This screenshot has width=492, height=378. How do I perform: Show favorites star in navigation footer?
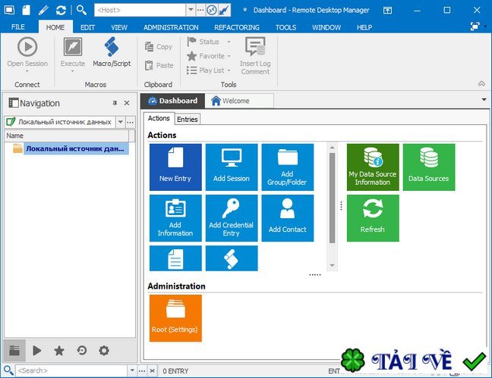coord(59,351)
